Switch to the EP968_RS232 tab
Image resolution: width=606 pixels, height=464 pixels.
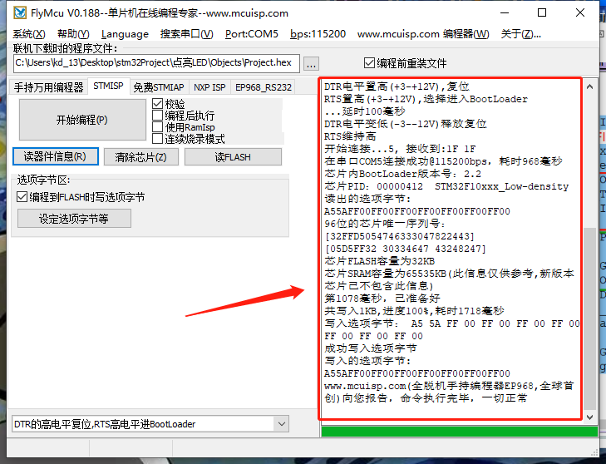tap(263, 86)
